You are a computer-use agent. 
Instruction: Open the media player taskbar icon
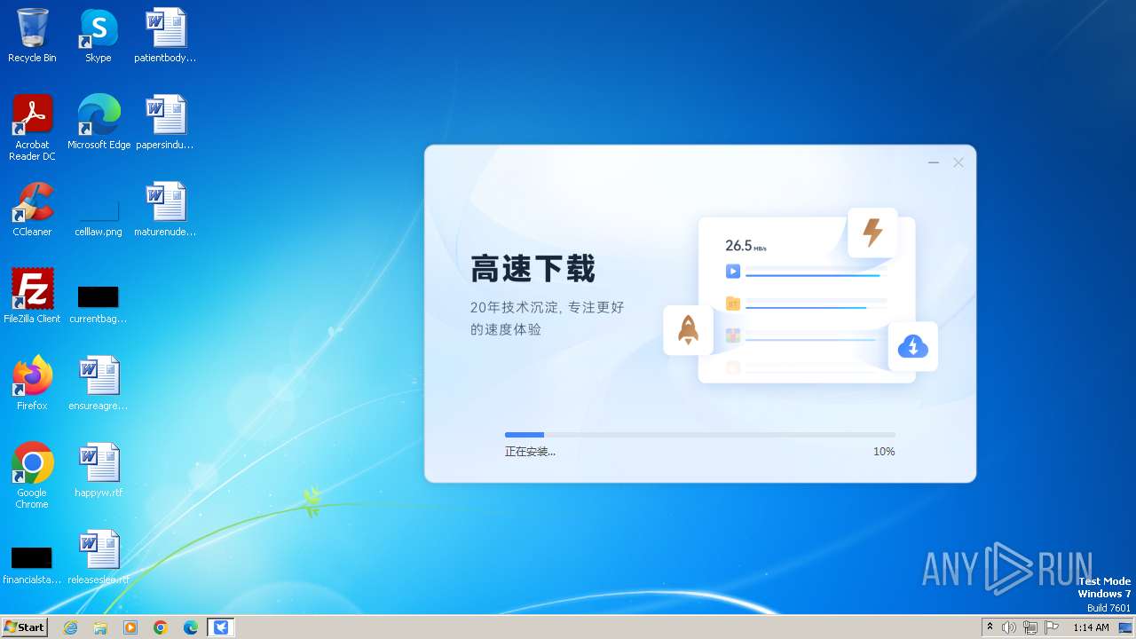click(x=130, y=627)
